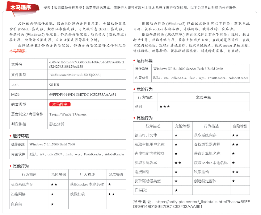Screen dimensions: 261x215
Task: Select the file name hash starting e3f69a1fb6
Action: (87, 64)
